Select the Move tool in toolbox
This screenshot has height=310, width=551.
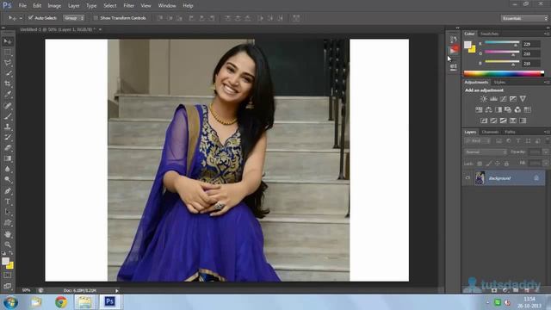8,41
